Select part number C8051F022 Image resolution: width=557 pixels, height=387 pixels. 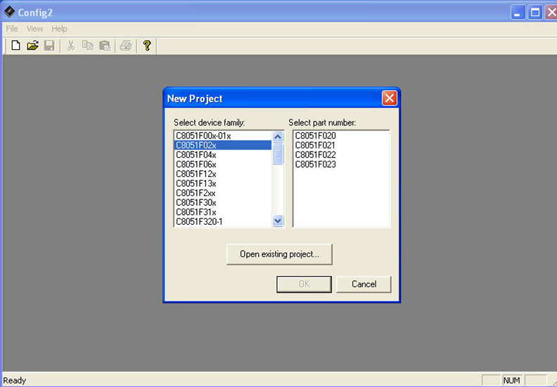tap(341, 155)
